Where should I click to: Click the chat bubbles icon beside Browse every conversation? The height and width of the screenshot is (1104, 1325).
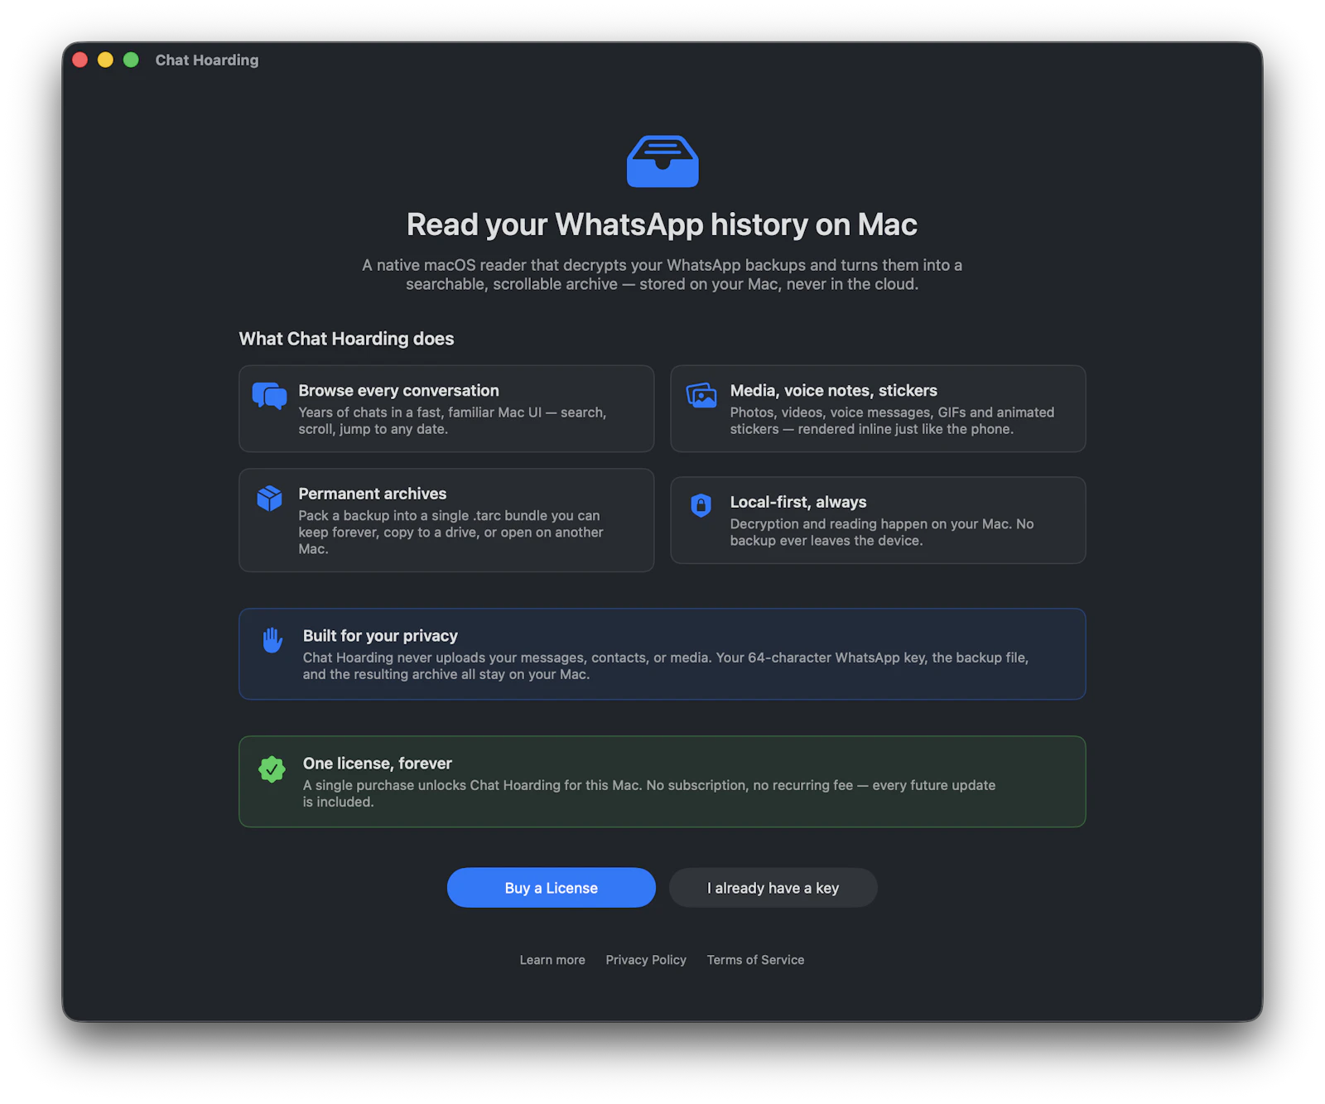(269, 396)
